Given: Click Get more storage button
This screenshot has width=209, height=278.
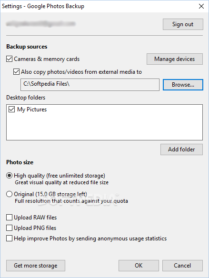Looking at the screenshot, I should (x=36, y=266).
